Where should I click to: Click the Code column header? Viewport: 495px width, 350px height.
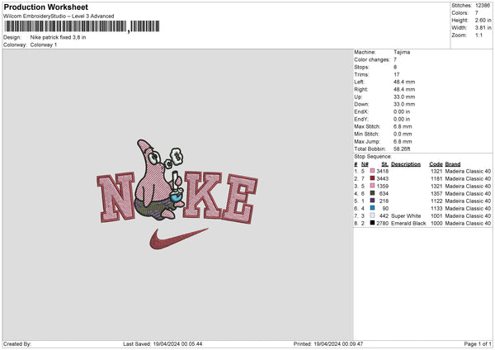point(436,164)
